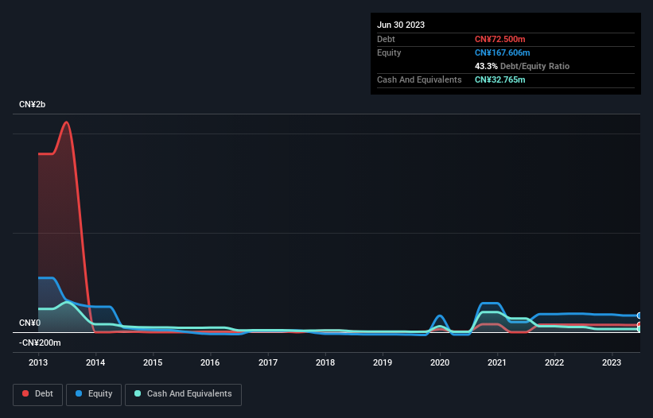Toggle Cash And Equivalents legend button
The height and width of the screenshot is (418, 653).
click(183, 394)
